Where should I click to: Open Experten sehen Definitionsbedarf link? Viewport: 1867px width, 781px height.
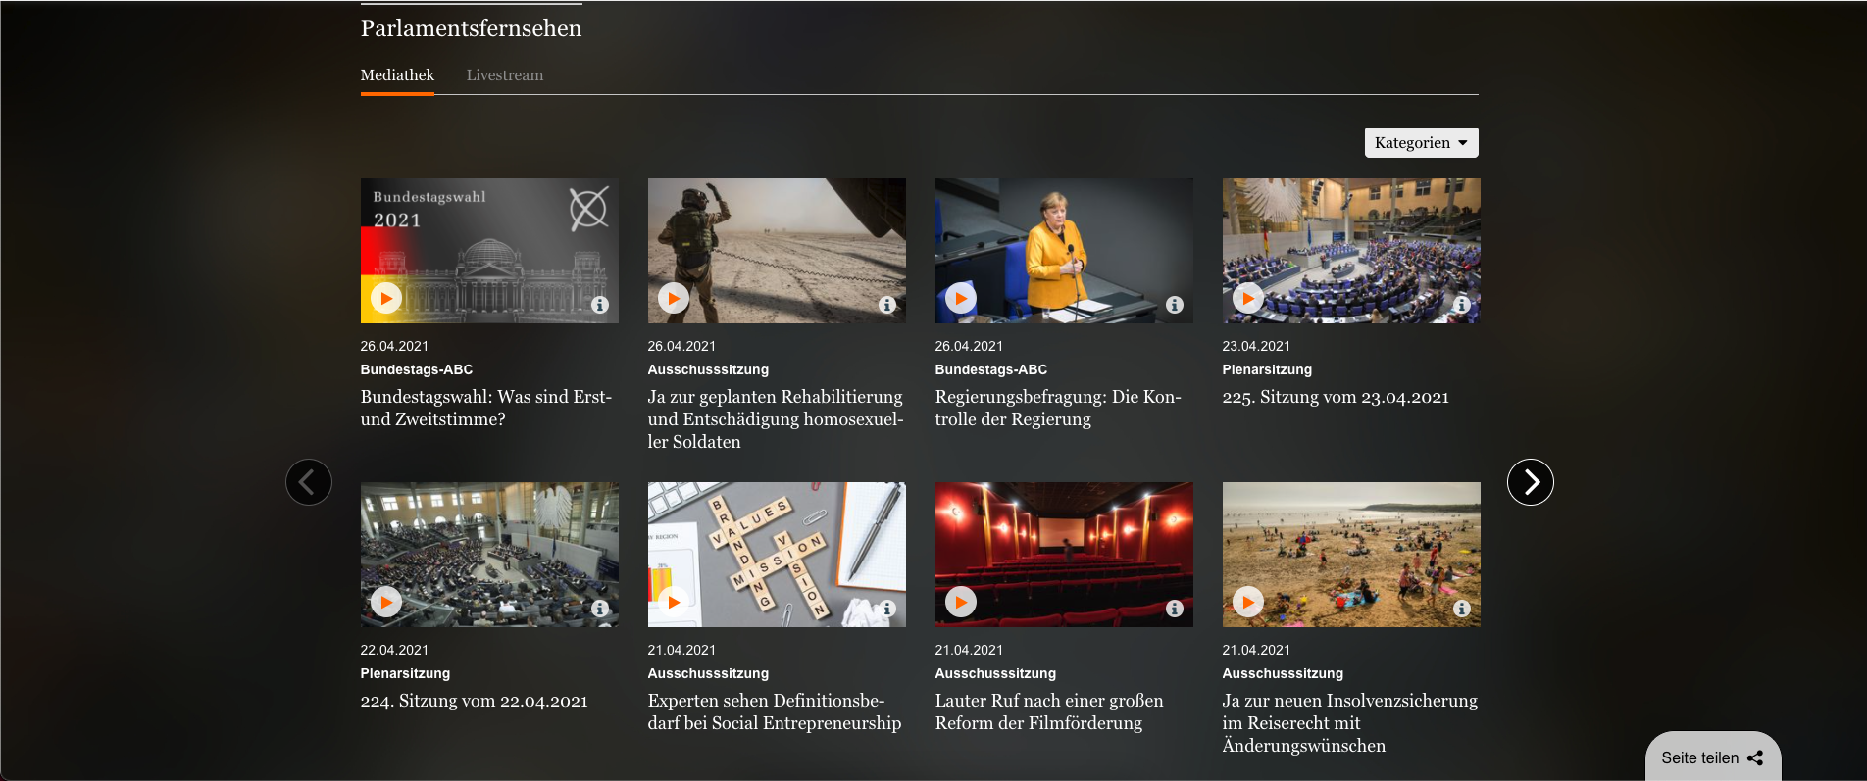coord(775,711)
